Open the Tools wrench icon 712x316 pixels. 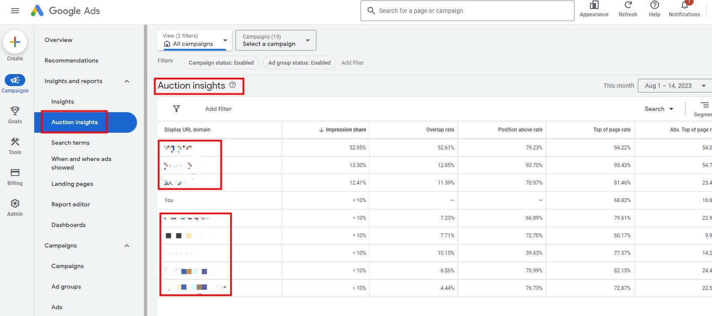pos(15,142)
